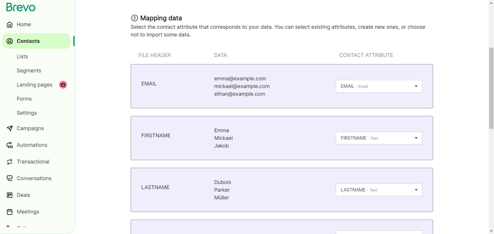Click the Campaigns paper plane icon
This screenshot has height=234, width=494.
[10, 128]
